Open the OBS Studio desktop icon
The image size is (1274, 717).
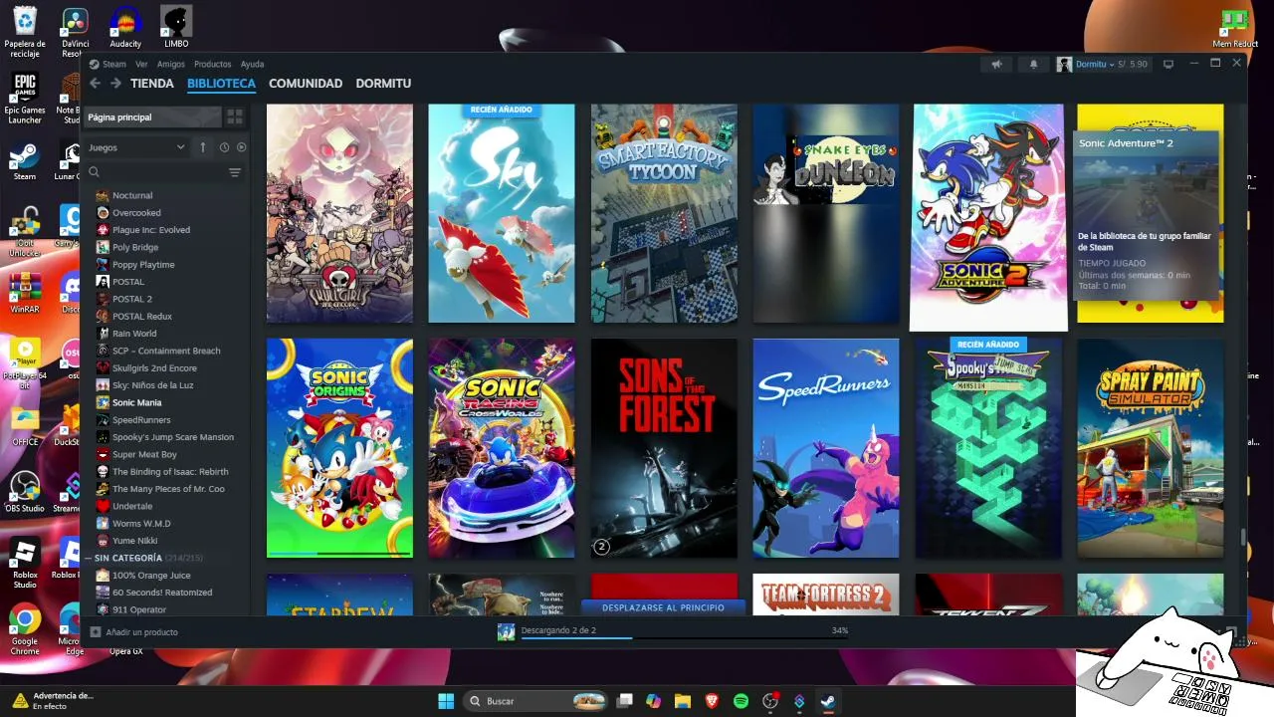tap(25, 493)
